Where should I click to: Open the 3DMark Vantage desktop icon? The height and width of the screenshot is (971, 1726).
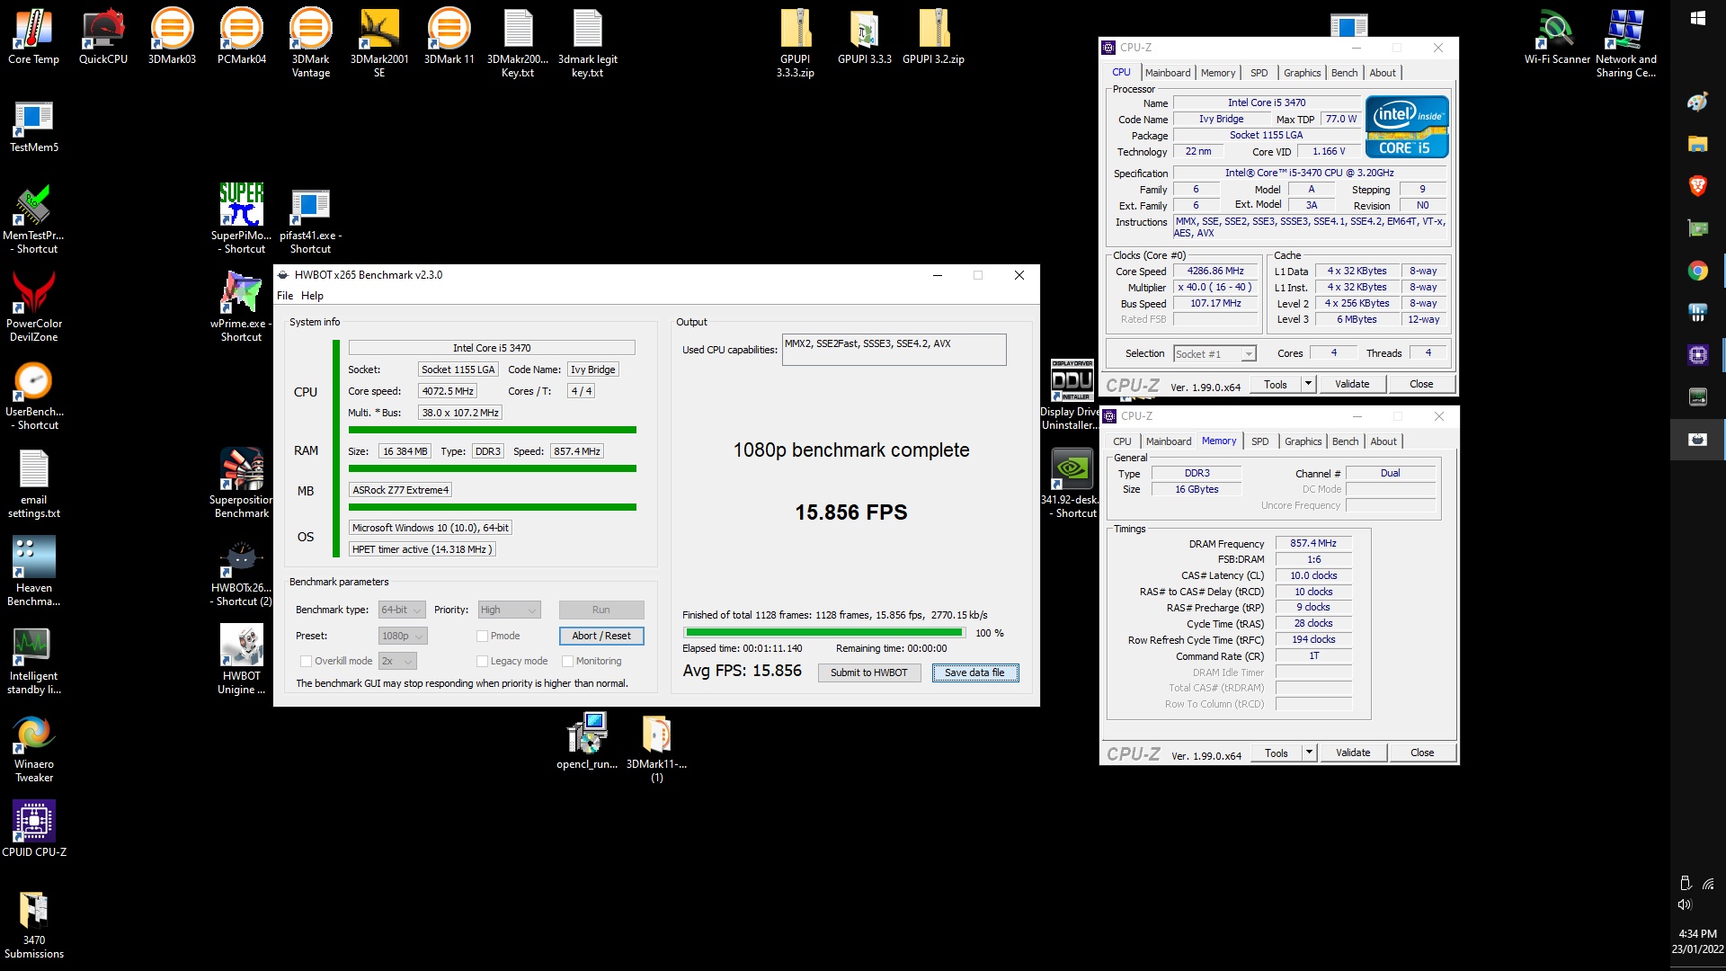pos(311,43)
